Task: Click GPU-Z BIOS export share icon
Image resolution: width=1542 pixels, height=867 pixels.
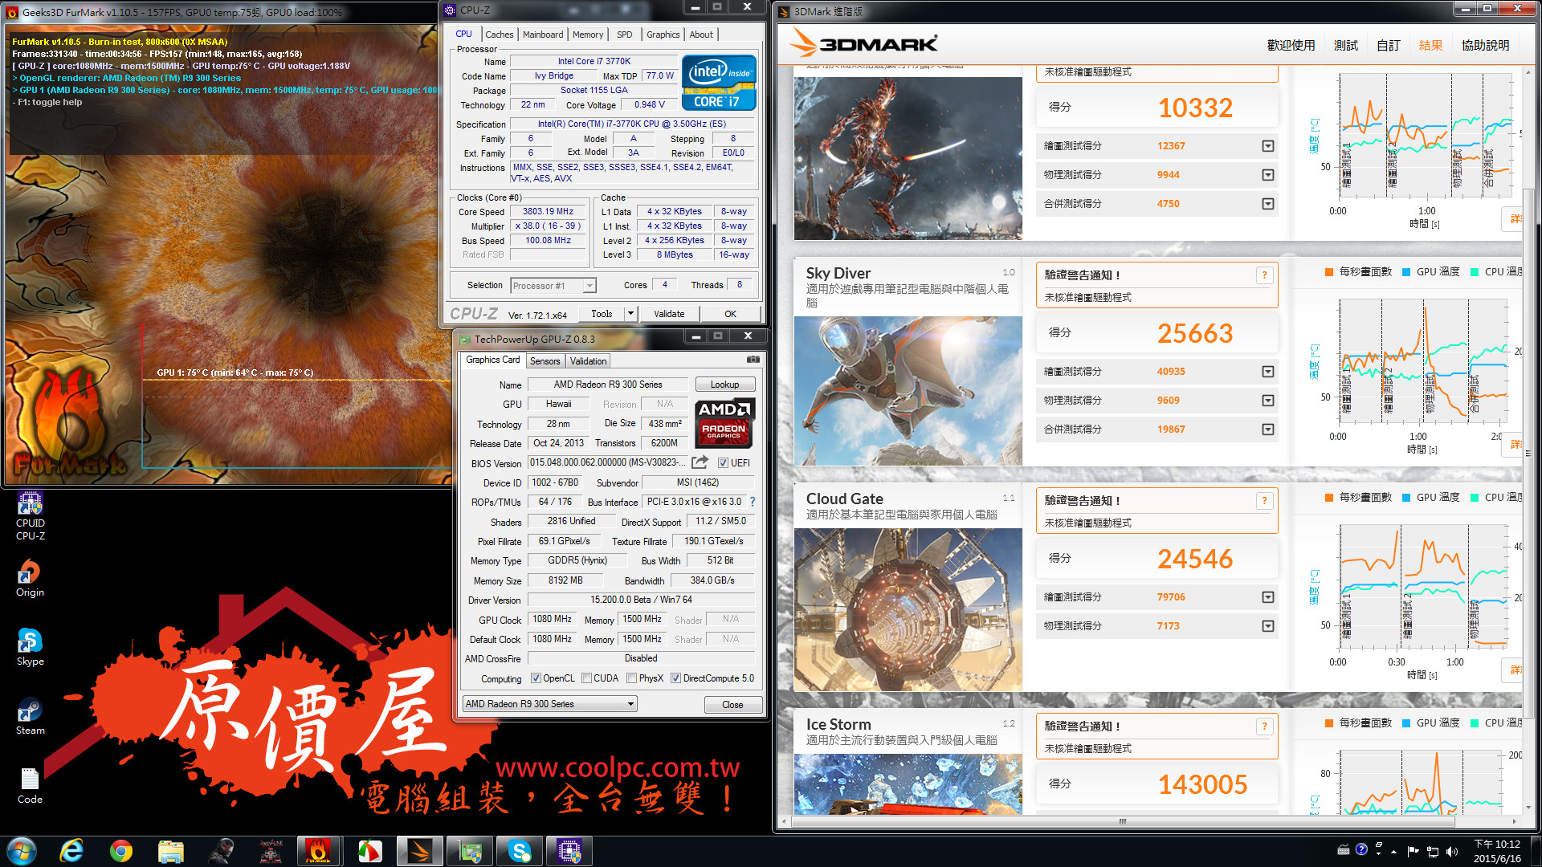Action: (x=700, y=462)
